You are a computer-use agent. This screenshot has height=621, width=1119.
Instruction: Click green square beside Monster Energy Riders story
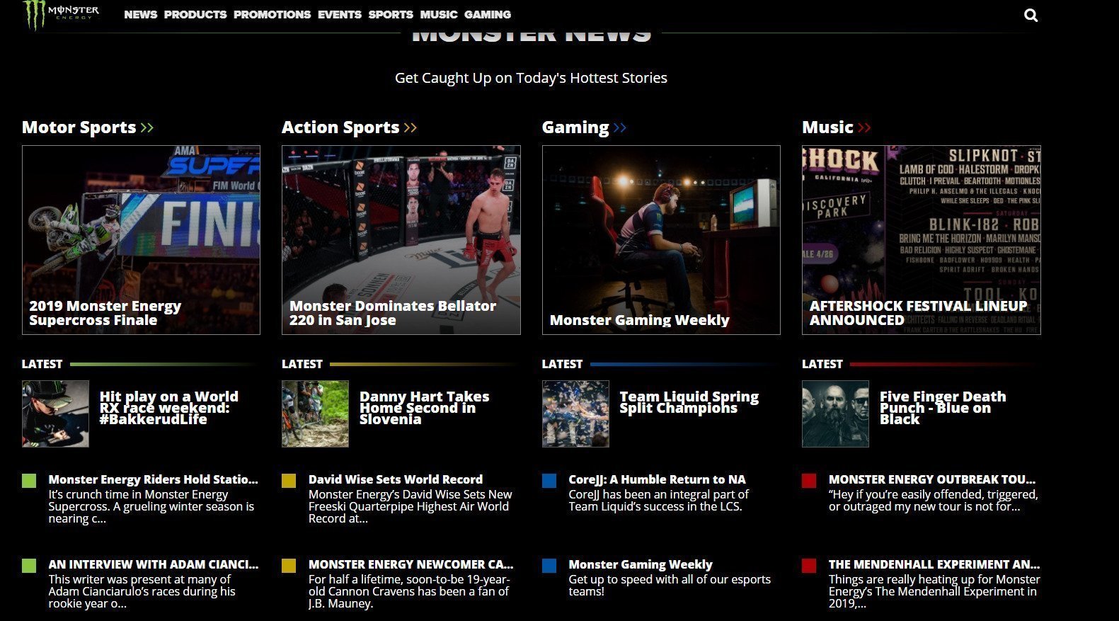coord(29,481)
